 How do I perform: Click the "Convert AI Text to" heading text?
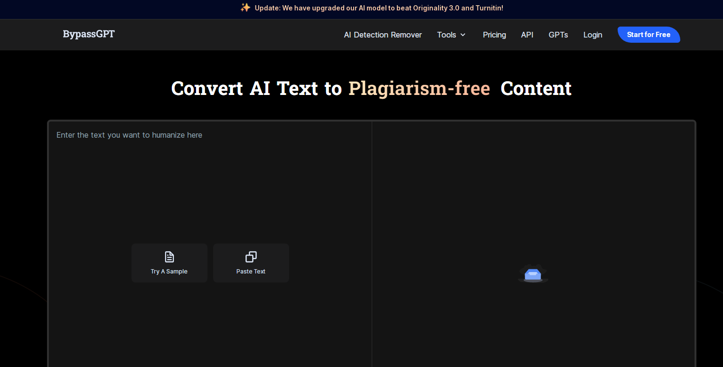coord(256,89)
